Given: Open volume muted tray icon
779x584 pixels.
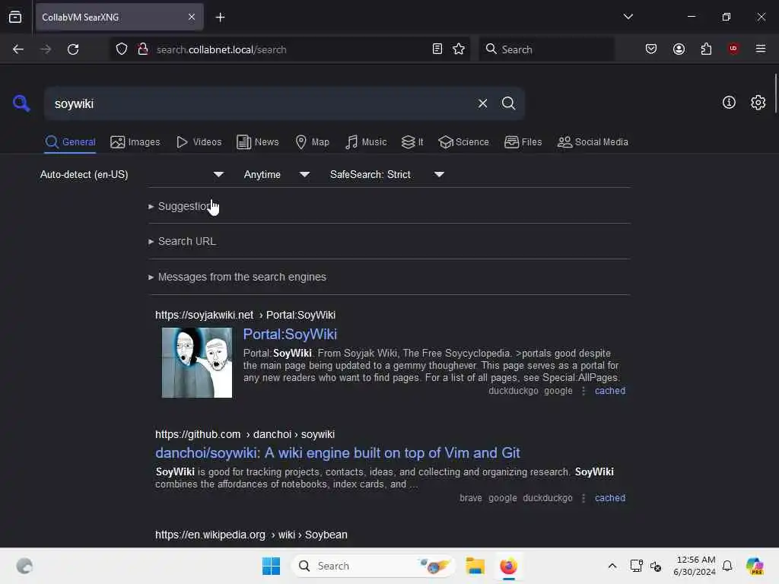Looking at the screenshot, I should tap(655, 566).
